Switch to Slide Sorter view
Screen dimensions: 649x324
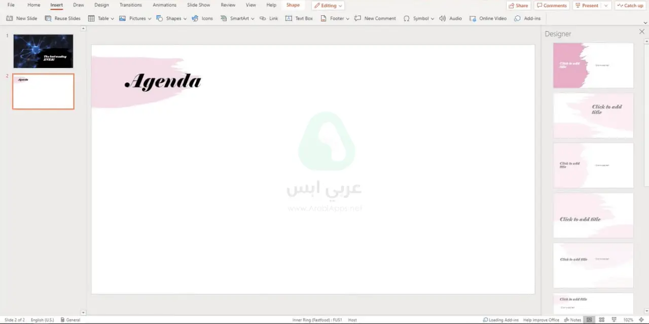601,319
